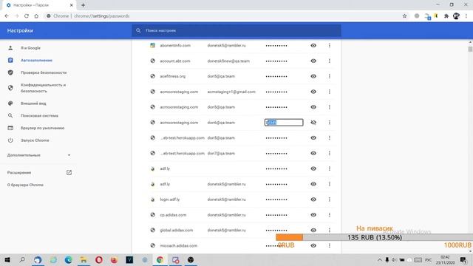Click the revealed password field

tap(284, 123)
